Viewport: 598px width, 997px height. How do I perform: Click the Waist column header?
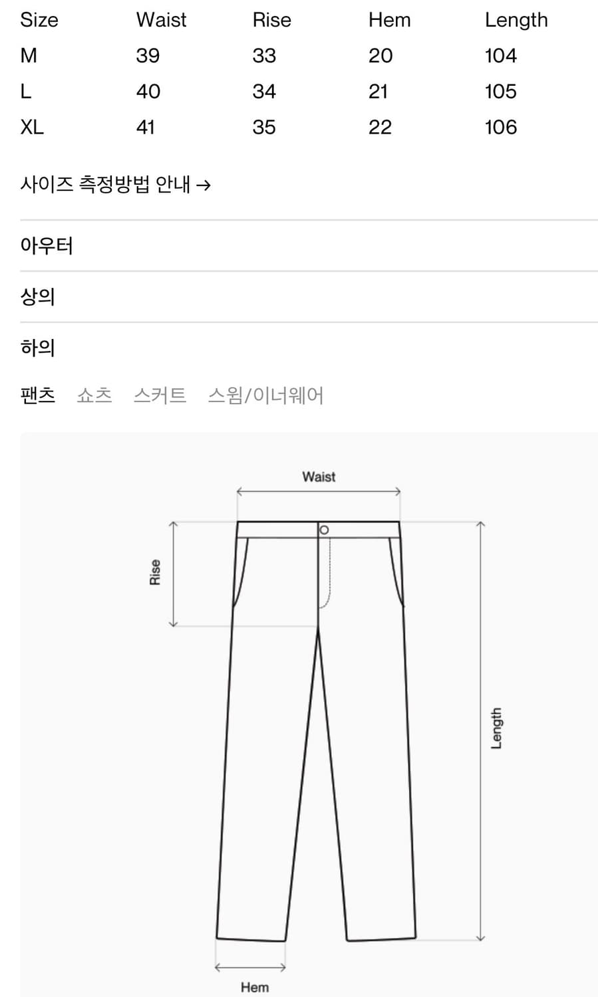pos(160,19)
